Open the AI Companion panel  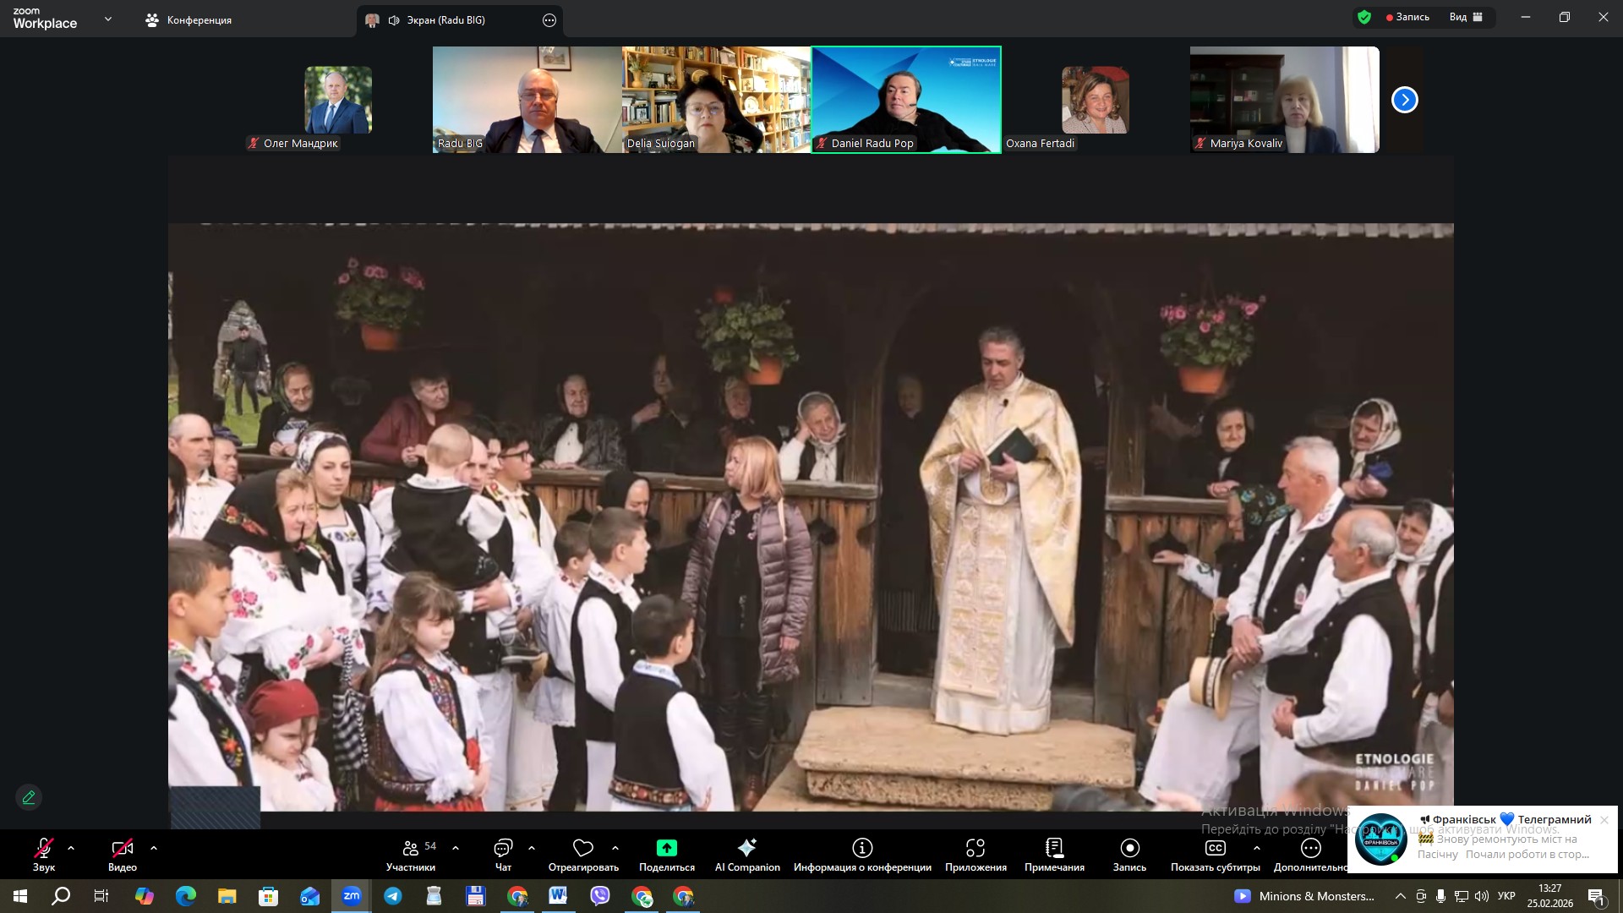point(746,848)
